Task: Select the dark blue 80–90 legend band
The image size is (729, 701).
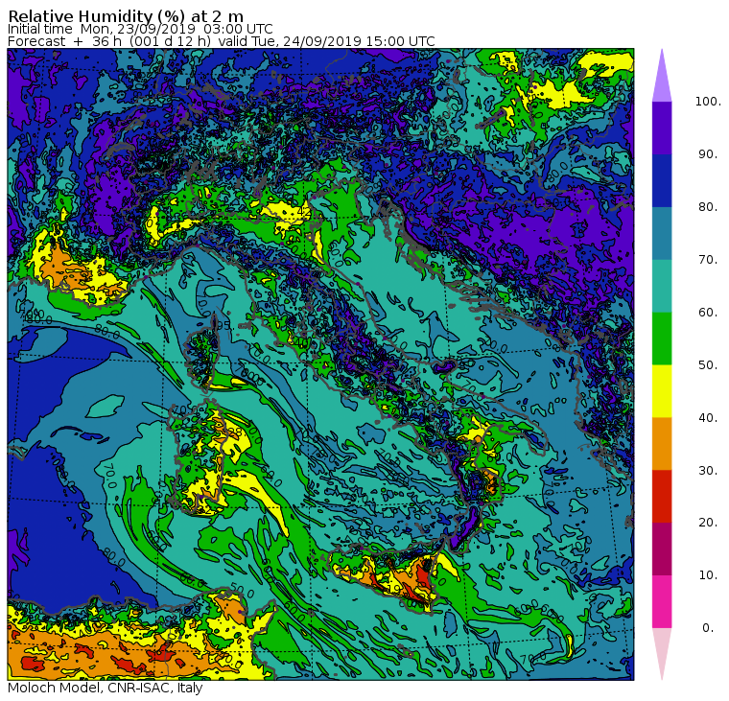Action: pos(662,180)
